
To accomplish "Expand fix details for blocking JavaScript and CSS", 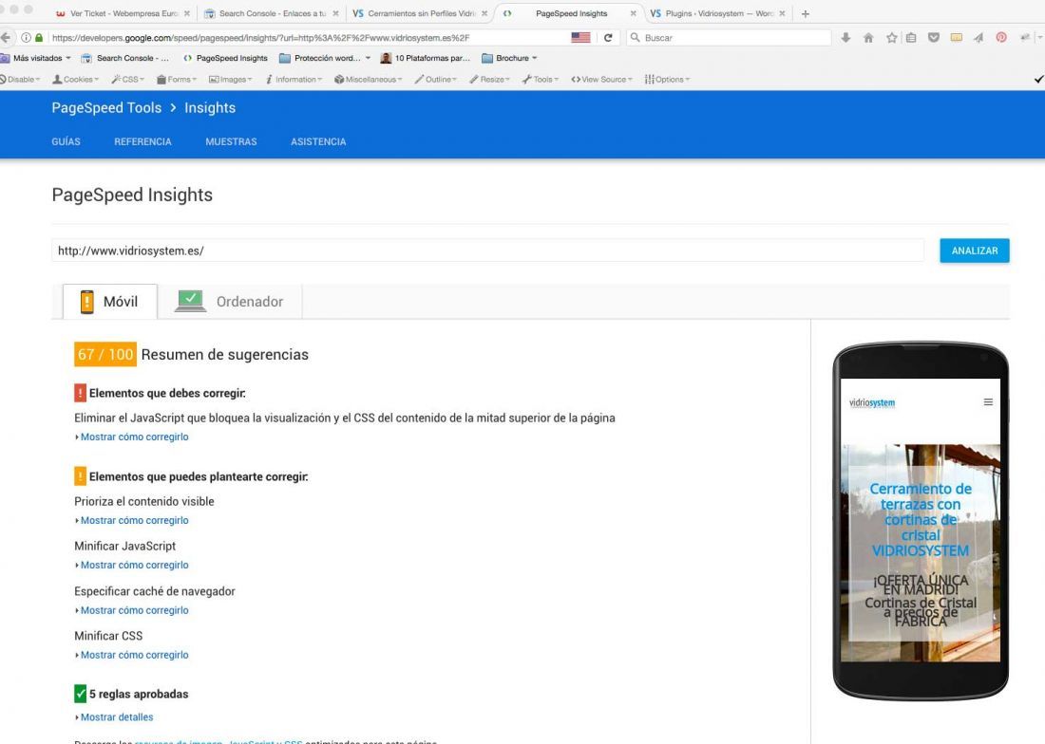I will tap(132, 437).
